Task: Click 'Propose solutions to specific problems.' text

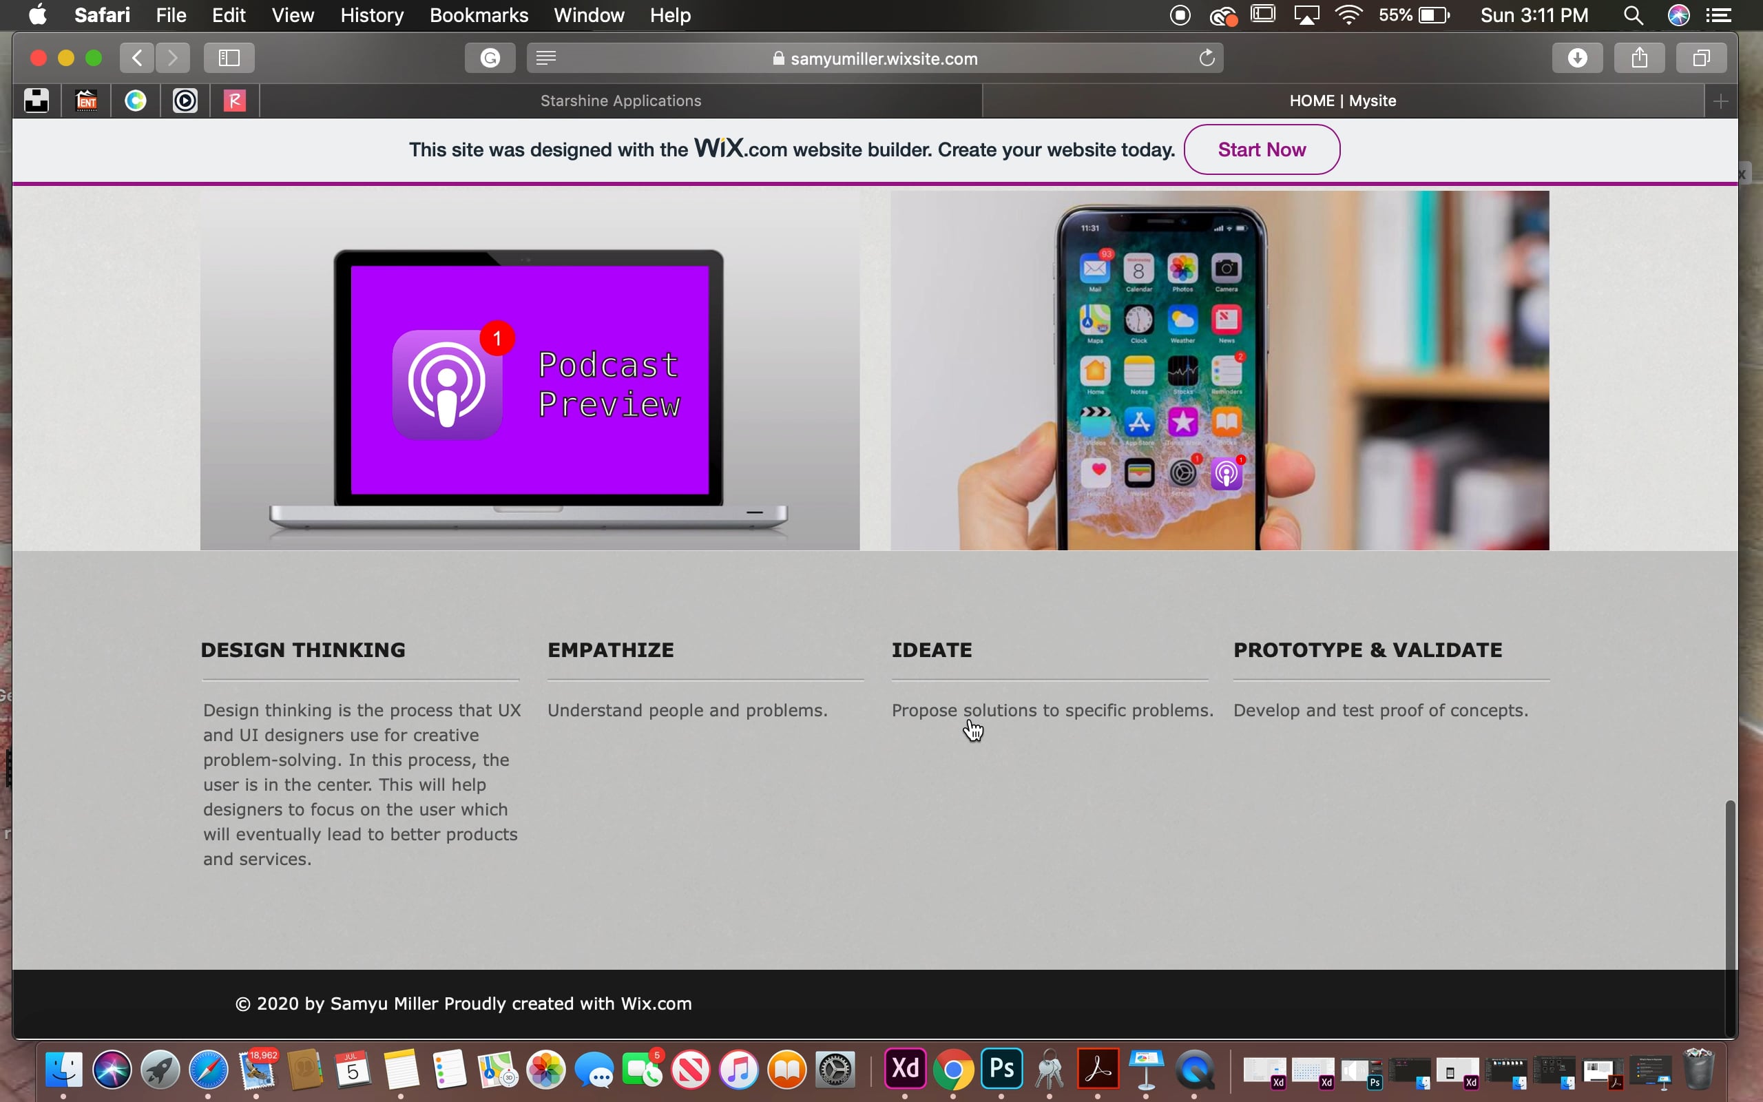Action: (x=1053, y=710)
